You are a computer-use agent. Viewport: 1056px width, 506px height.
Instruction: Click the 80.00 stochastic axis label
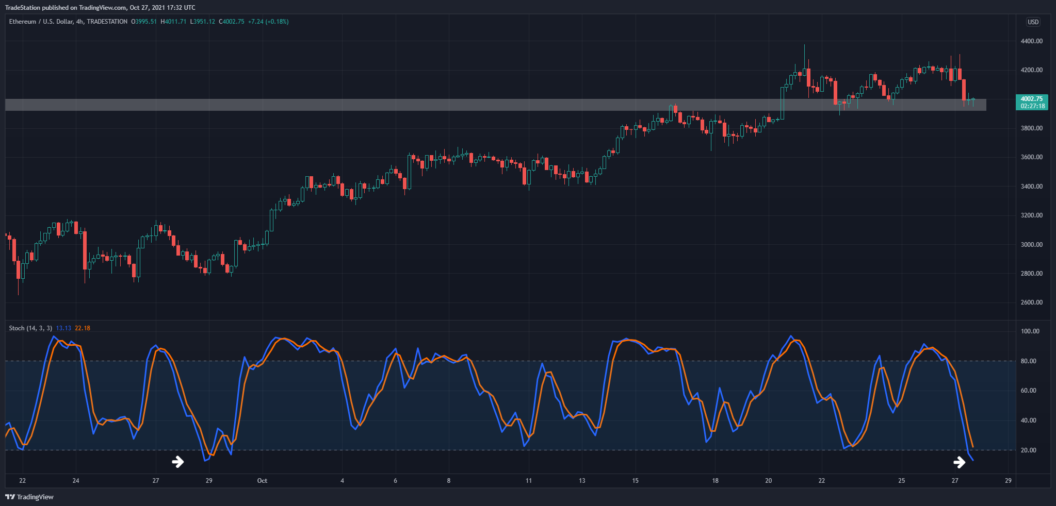point(1028,361)
